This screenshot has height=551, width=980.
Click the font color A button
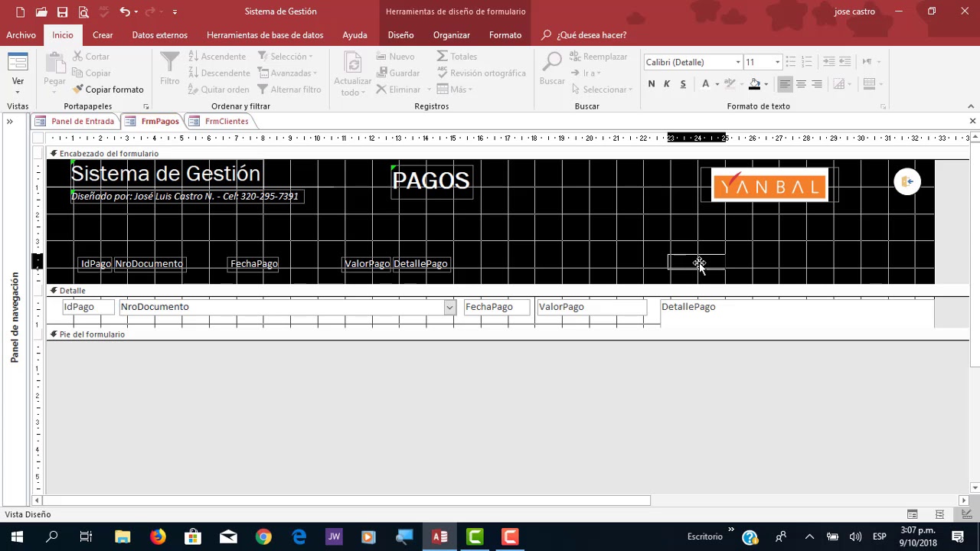point(705,84)
